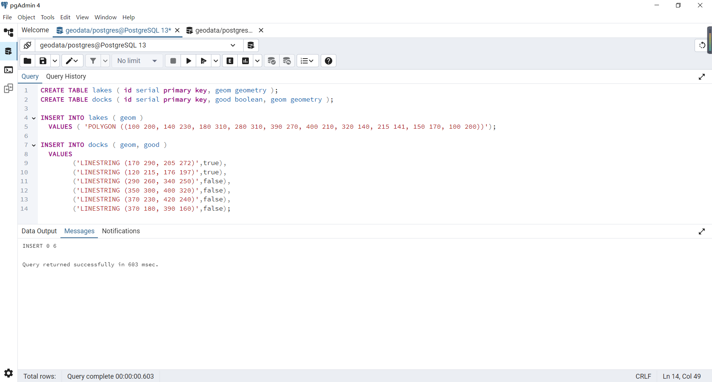Switch to the Data Output tab
This screenshot has width=712, height=382.
pyautogui.click(x=39, y=231)
